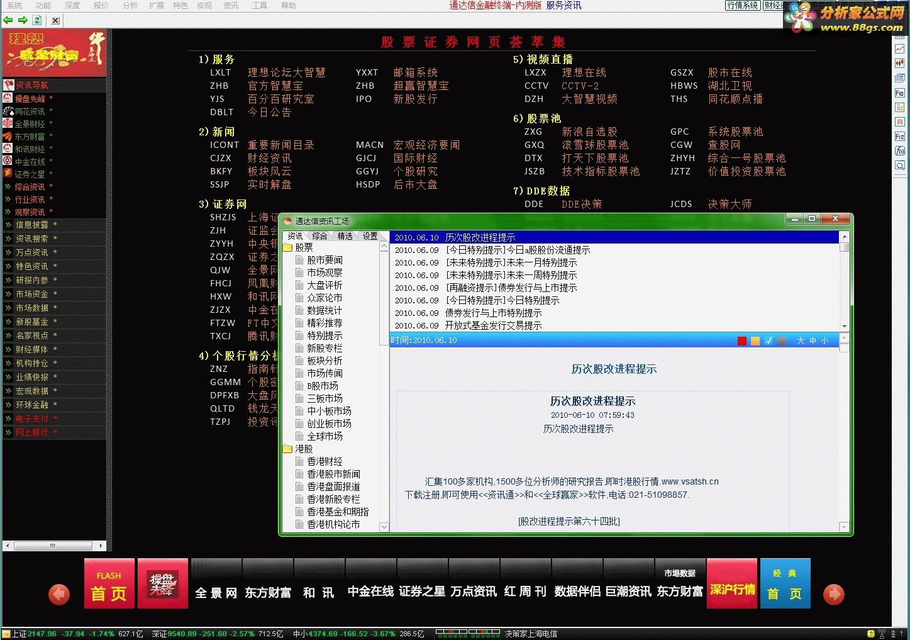Open the 工具 menu

[259, 5]
